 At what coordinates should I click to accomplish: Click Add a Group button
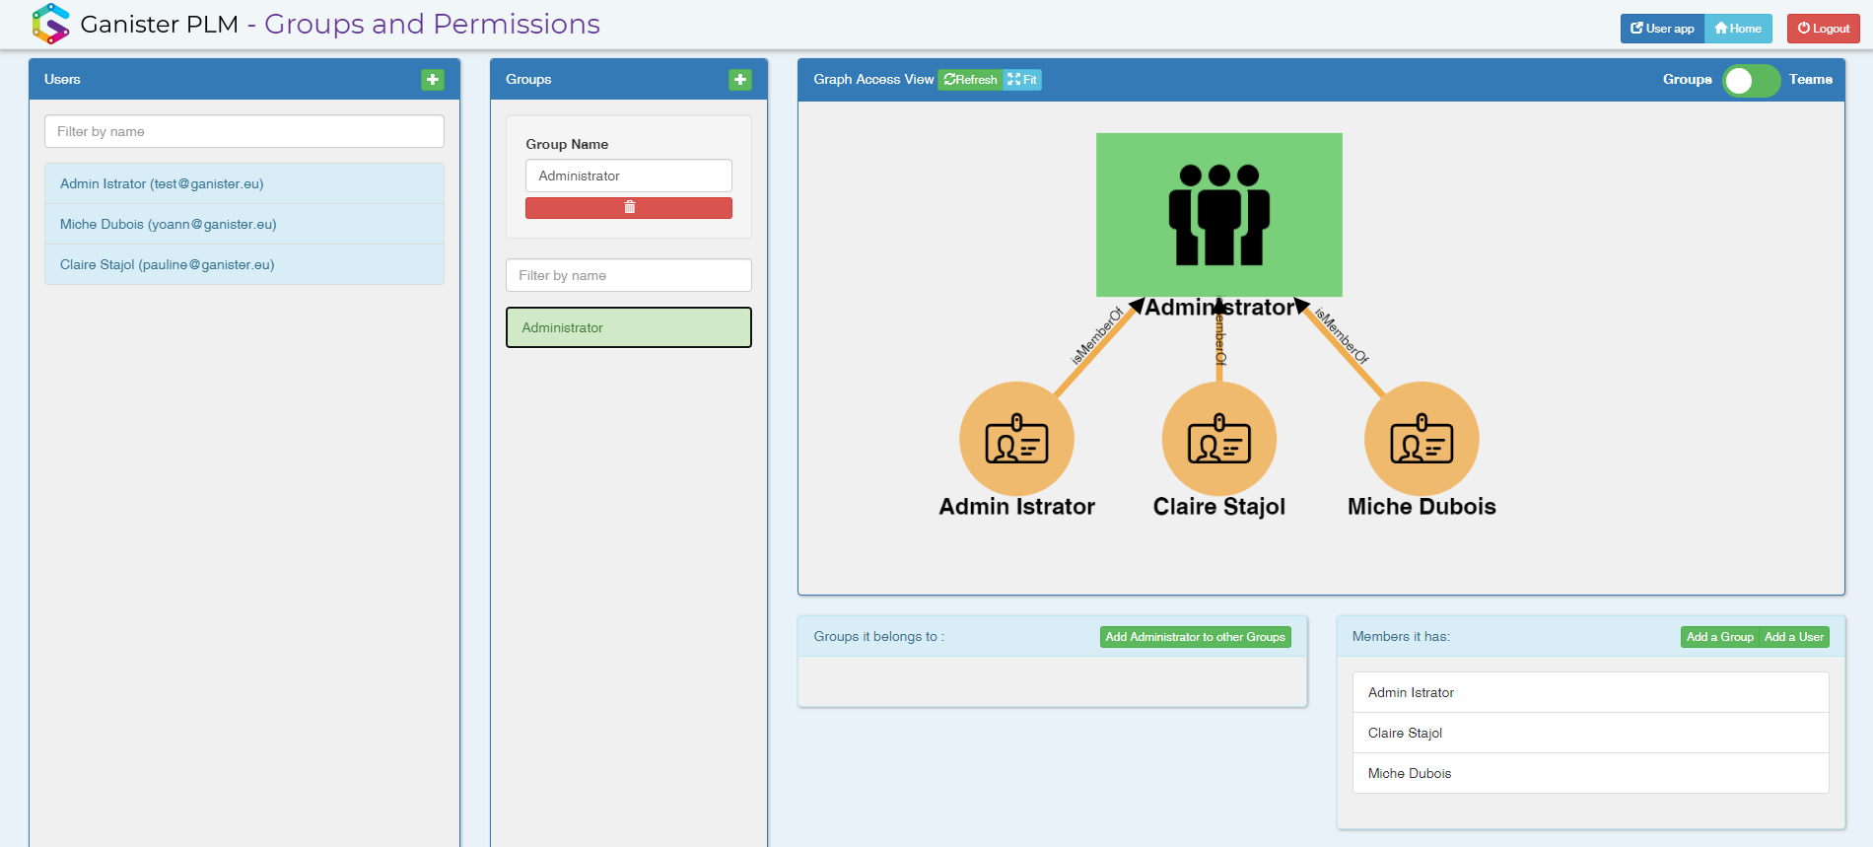click(1719, 637)
